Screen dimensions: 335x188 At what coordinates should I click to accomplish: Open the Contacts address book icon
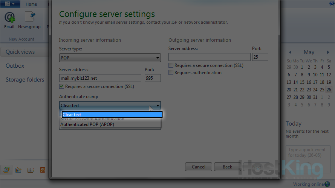click(x=31, y=170)
